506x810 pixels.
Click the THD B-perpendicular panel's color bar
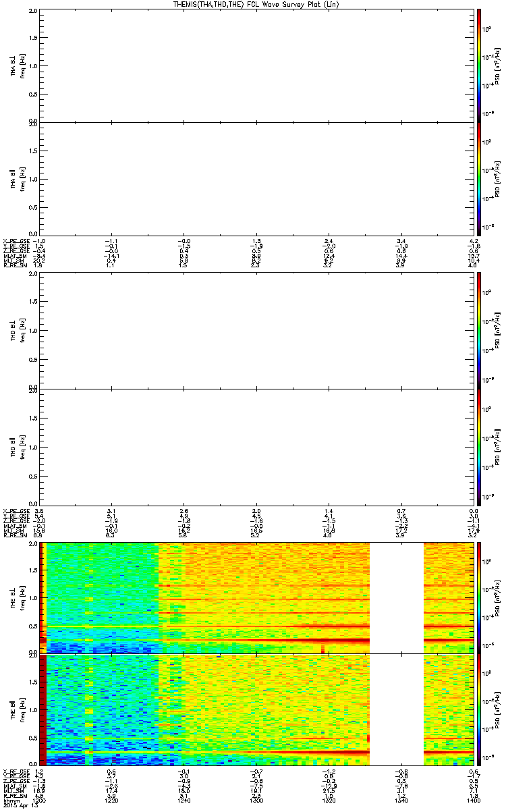point(478,331)
